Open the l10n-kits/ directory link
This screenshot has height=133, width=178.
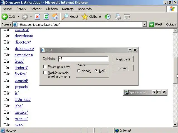coord(23,99)
